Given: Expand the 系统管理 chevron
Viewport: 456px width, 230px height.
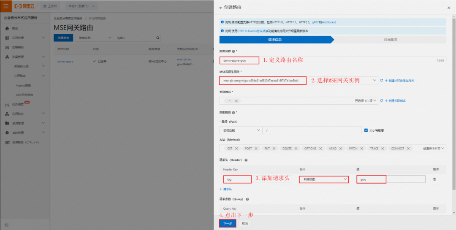Looking at the screenshot, I should 43,132.
